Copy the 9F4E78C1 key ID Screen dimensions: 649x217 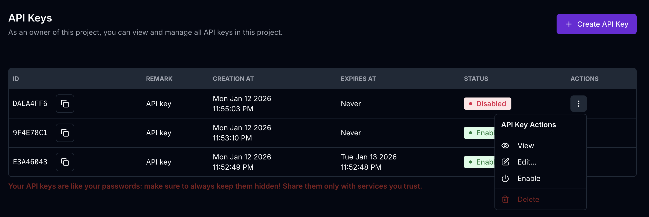pyautogui.click(x=65, y=133)
